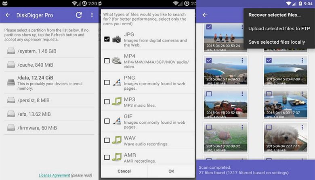Uncheck the JPG file type checkbox
This screenshot has height=180, width=315.
107,39
